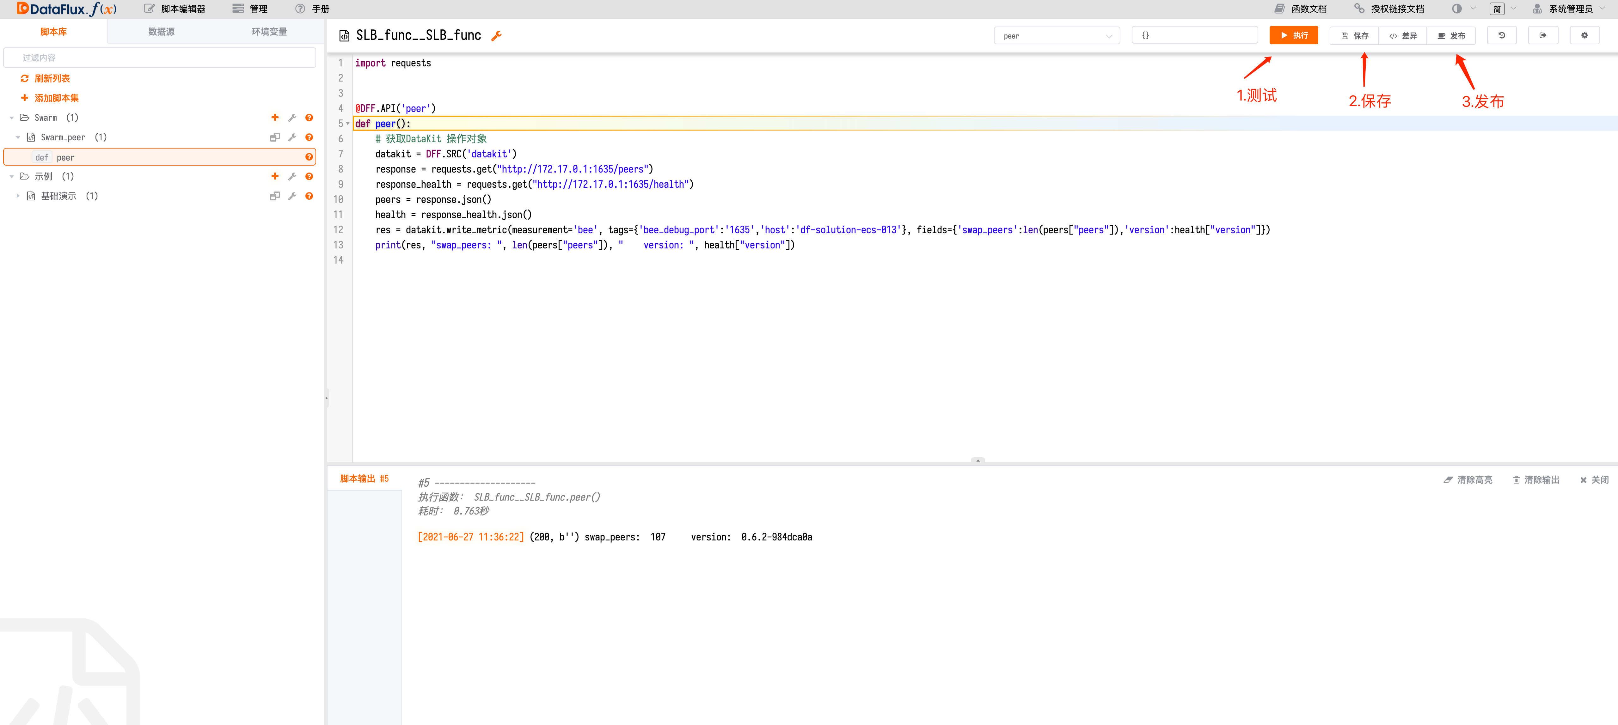Switch to the 数据源 tab
The height and width of the screenshot is (725, 1618).
[x=162, y=31]
